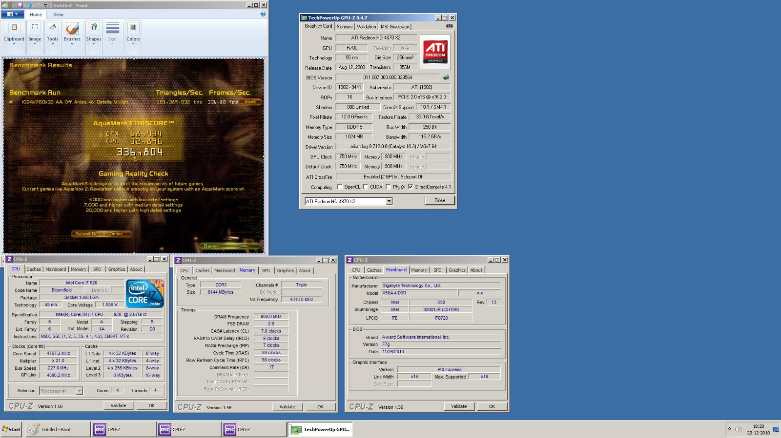This screenshot has width=781, height=438.
Task: Open the Processor #1 selection dropdown in CPU-Z
Action: tap(61, 391)
